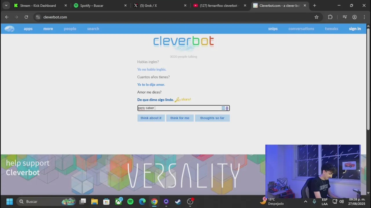Switch the ESP LAA input language indicator

[x=325, y=201]
